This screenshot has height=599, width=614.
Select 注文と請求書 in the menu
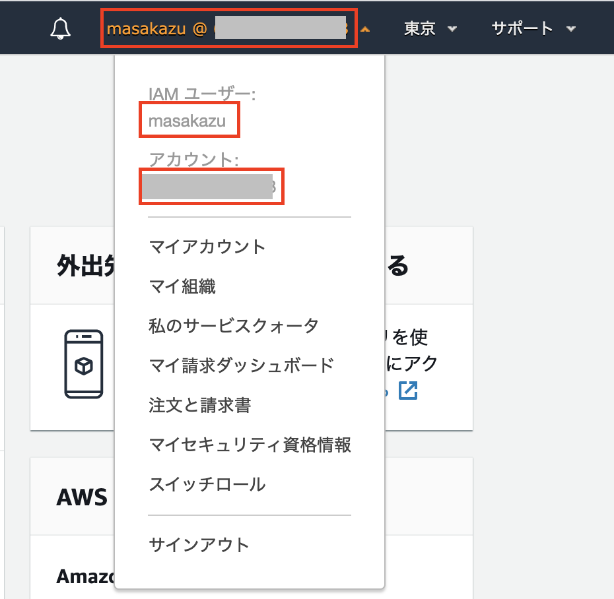pos(199,405)
